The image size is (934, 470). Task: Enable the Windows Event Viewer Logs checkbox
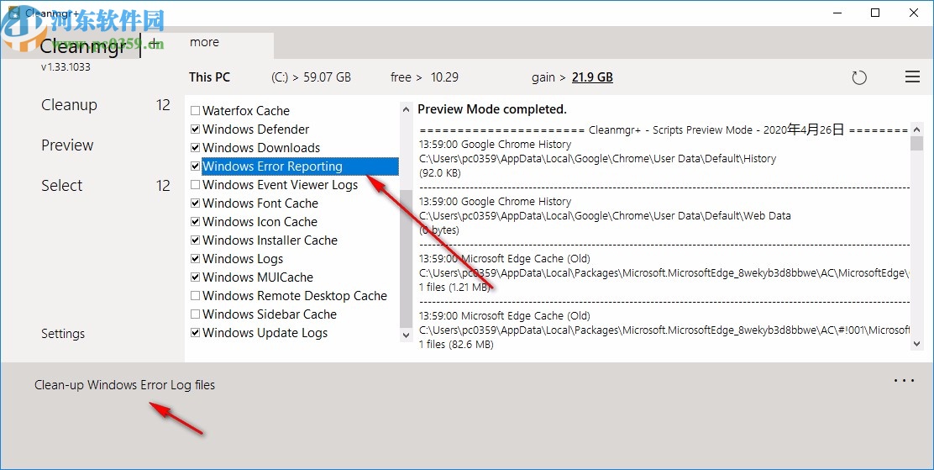click(196, 185)
